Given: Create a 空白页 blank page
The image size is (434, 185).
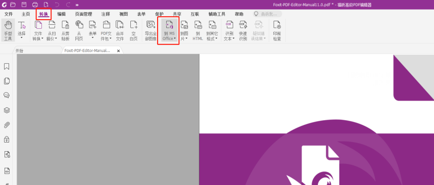Looking at the screenshot, I should pos(134,30).
